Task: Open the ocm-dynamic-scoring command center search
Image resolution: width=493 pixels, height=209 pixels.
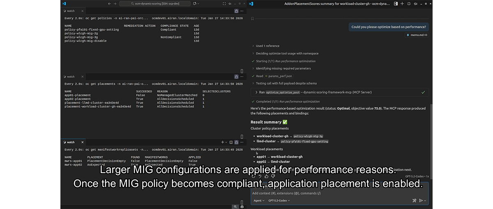Action: (x=155, y=4)
